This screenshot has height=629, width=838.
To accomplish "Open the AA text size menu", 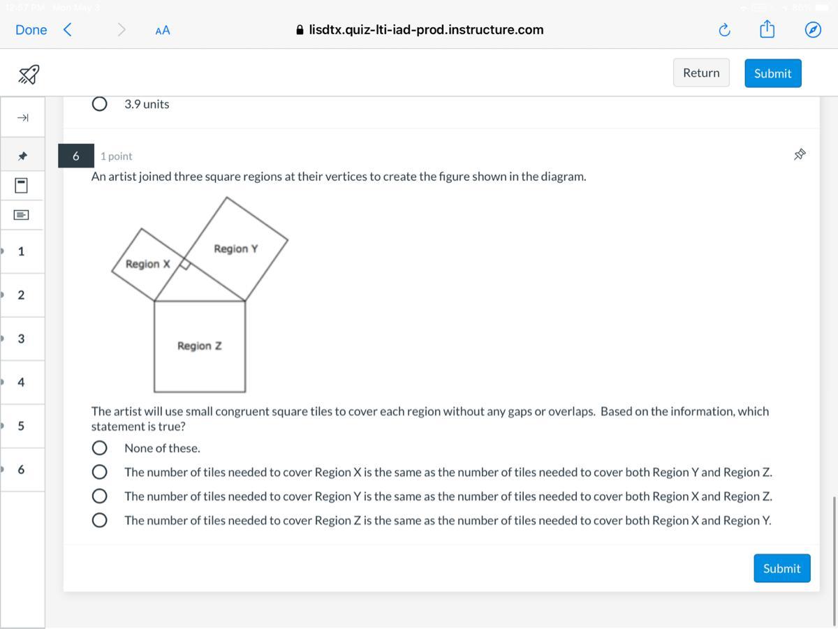I will click(163, 30).
